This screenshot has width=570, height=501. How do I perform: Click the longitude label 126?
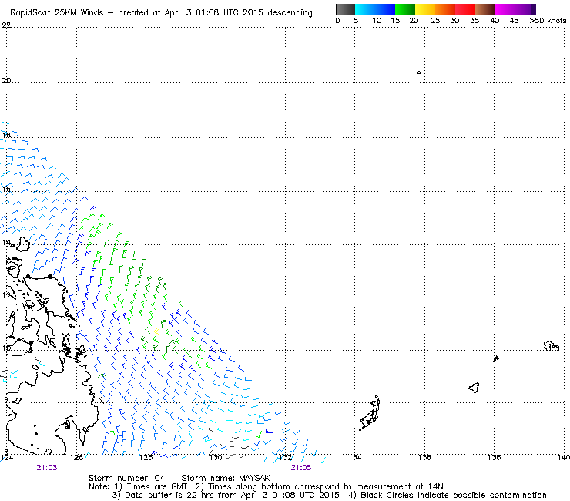point(76,457)
